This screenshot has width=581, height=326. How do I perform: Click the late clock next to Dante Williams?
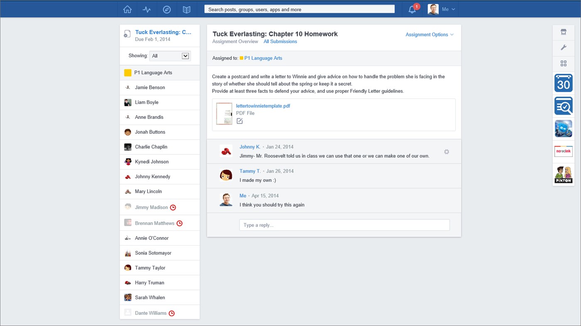[172, 313]
